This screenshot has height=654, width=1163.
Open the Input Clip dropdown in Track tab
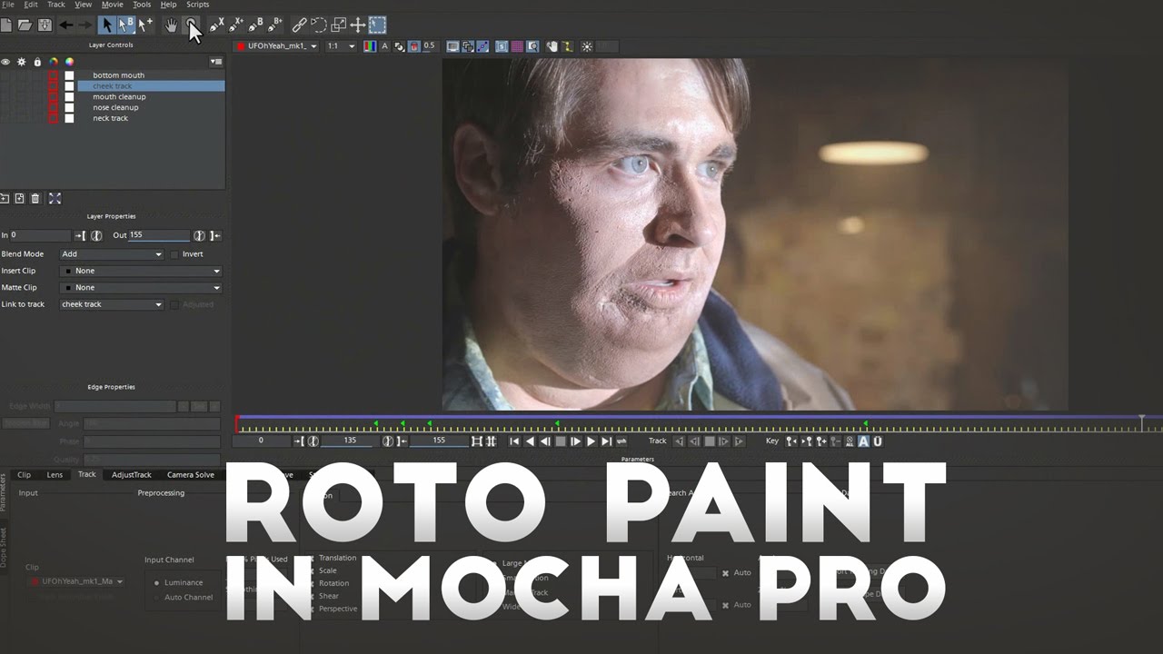(75, 581)
